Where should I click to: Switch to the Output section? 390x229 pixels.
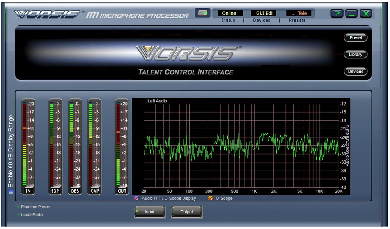pos(186,212)
